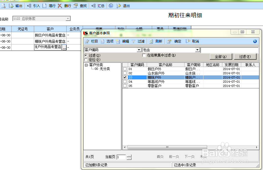Screen dimensions: 263x170
Task: Click the scrollbar right arrow
Action: (x=257, y=147)
